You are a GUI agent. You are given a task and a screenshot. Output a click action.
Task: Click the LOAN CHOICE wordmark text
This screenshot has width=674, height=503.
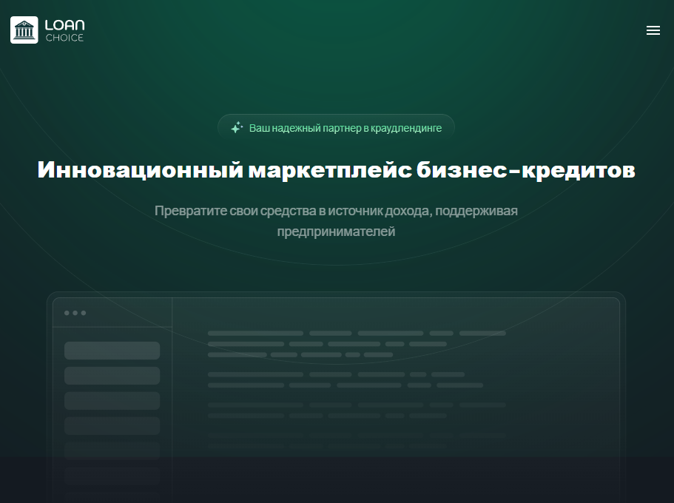coord(65,30)
